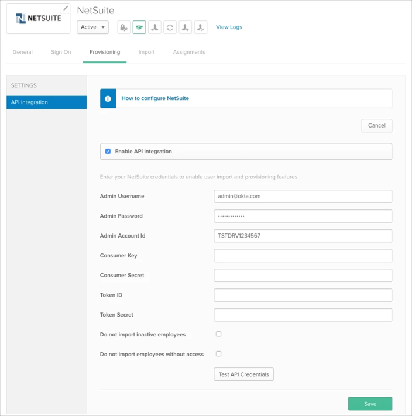The height and width of the screenshot is (416, 412).
Task: Open the Sign On tab
Action: (x=61, y=52)
